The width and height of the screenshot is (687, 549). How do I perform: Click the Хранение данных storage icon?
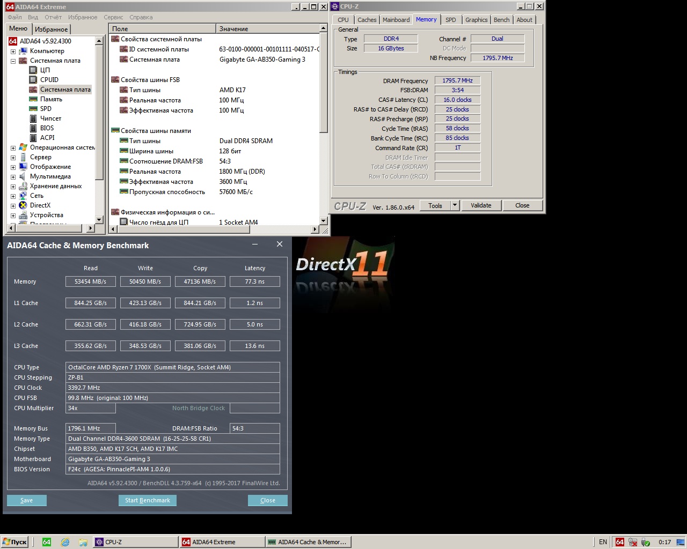23,186
